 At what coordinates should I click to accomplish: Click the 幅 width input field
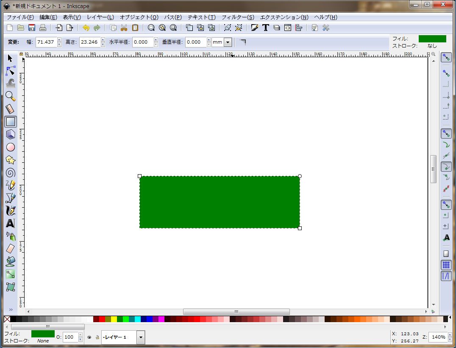[x=46, y=42]
